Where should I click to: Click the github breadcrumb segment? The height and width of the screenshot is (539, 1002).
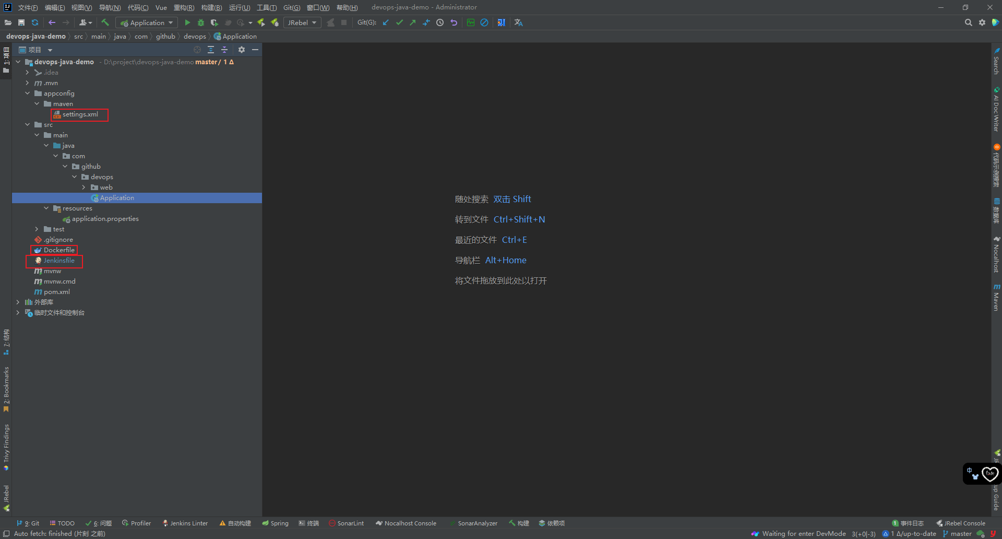coord(165,36)
